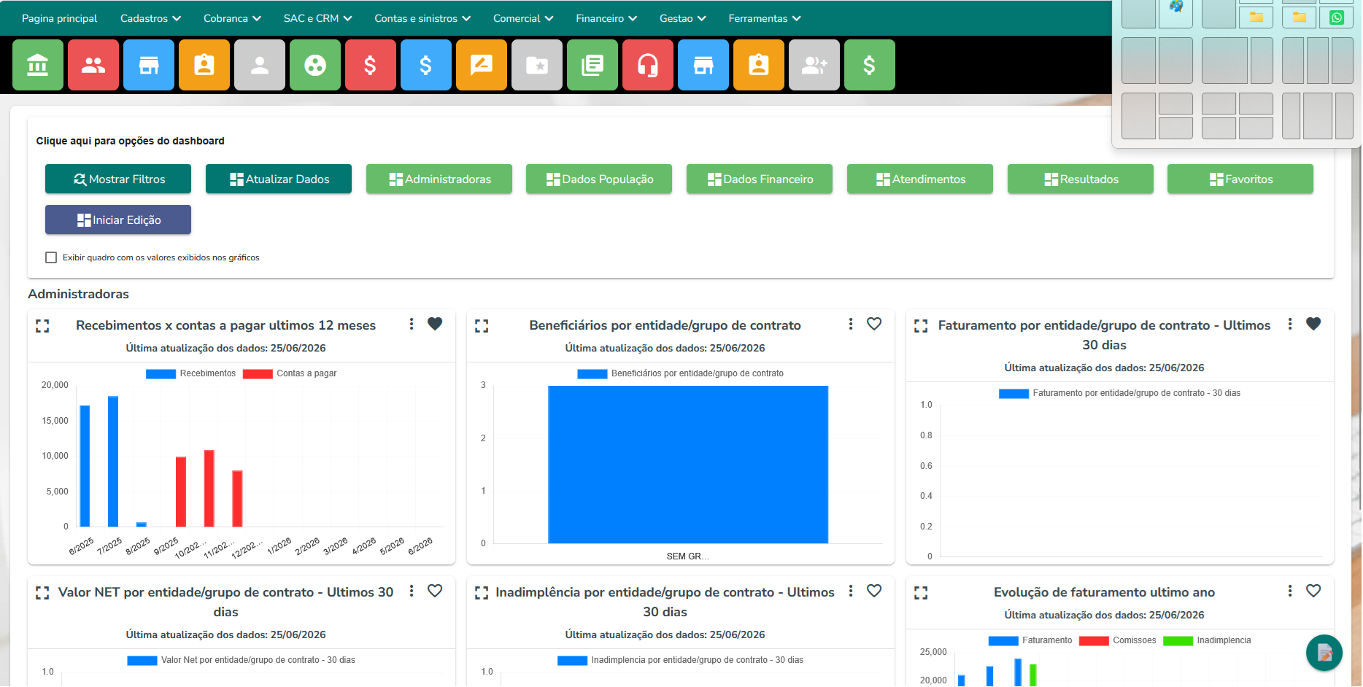Click the floating note button at bottom right
Viewport: 1363px width, 687px height.
click(x=1324, y=653)
